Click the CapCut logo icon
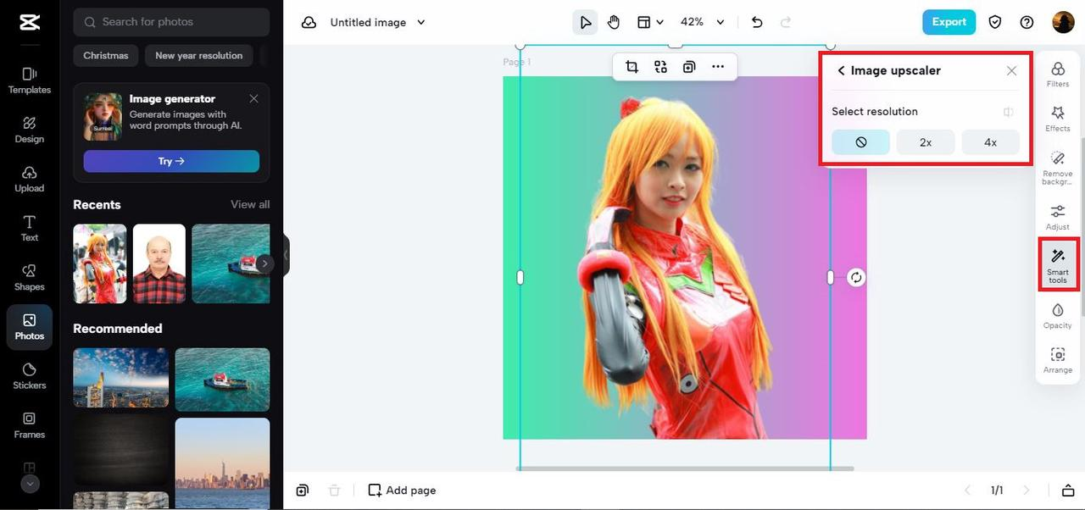 click(x=29, y=23)
